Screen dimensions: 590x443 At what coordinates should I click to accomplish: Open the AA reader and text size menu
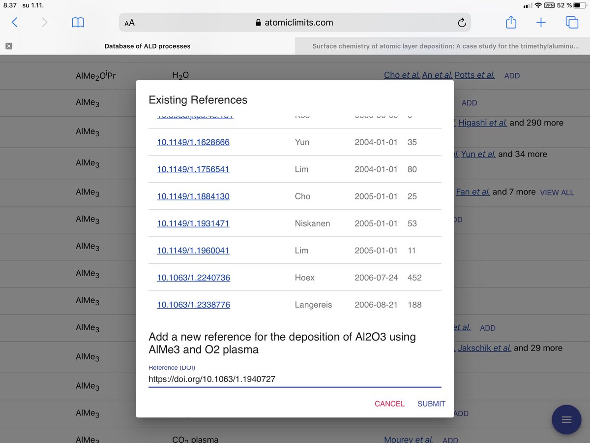(129, 23)
